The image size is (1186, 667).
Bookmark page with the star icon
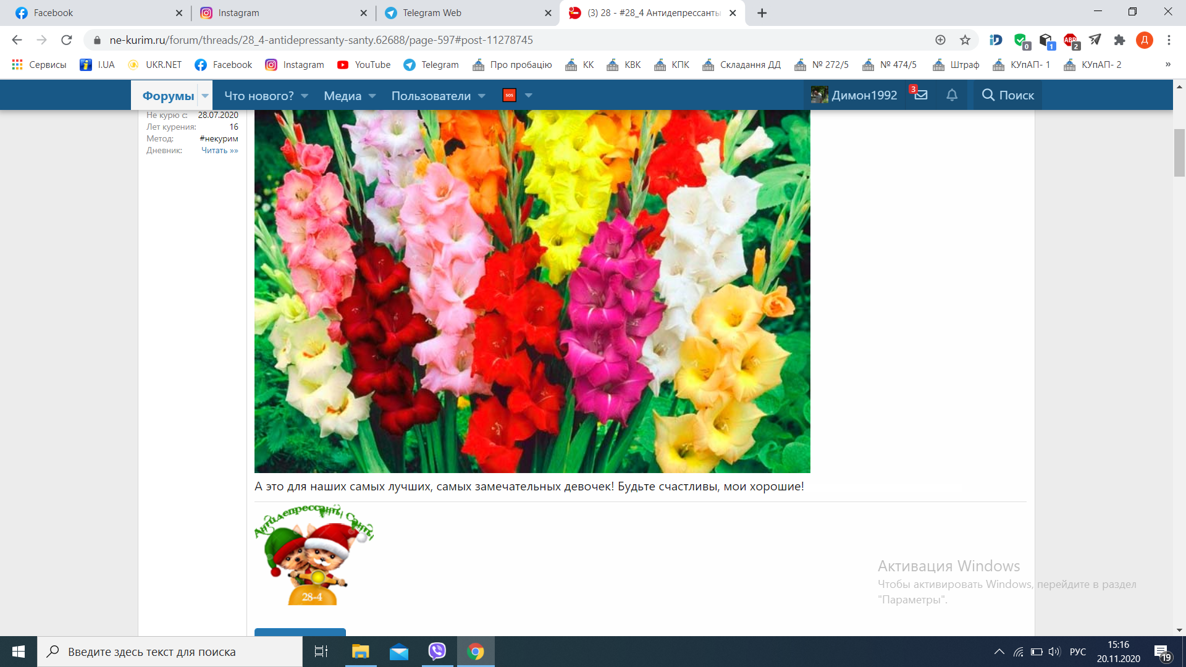pyautogui.click(x=965, y=40)
